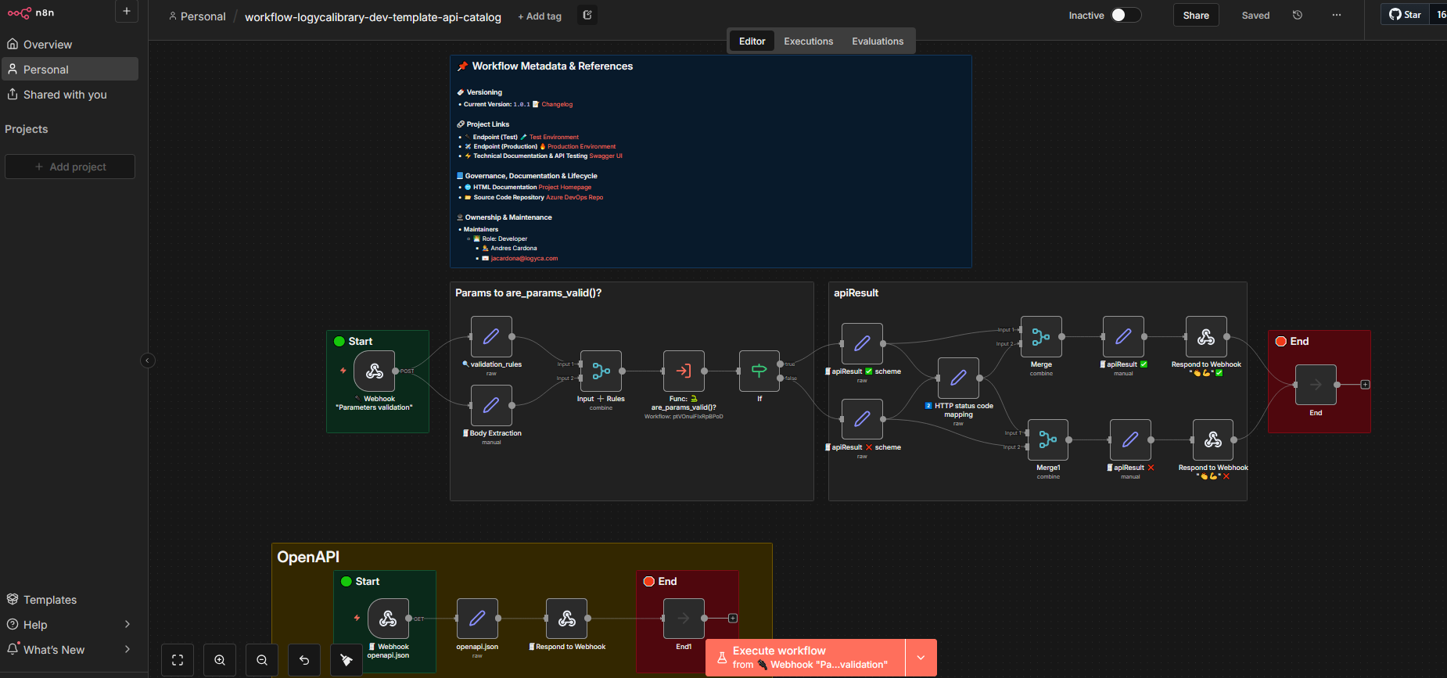Open the Changelog link
The height and width of the screenshot is (678, 1447).
point(557,104)
